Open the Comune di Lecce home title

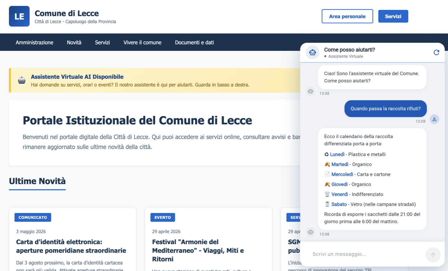point(67,13)
